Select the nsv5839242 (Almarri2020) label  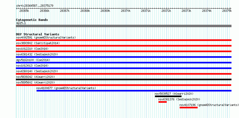[35, 77]
